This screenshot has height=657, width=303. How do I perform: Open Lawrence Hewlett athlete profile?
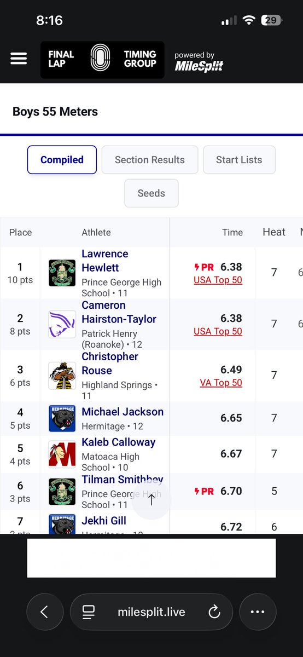point(105,261)
